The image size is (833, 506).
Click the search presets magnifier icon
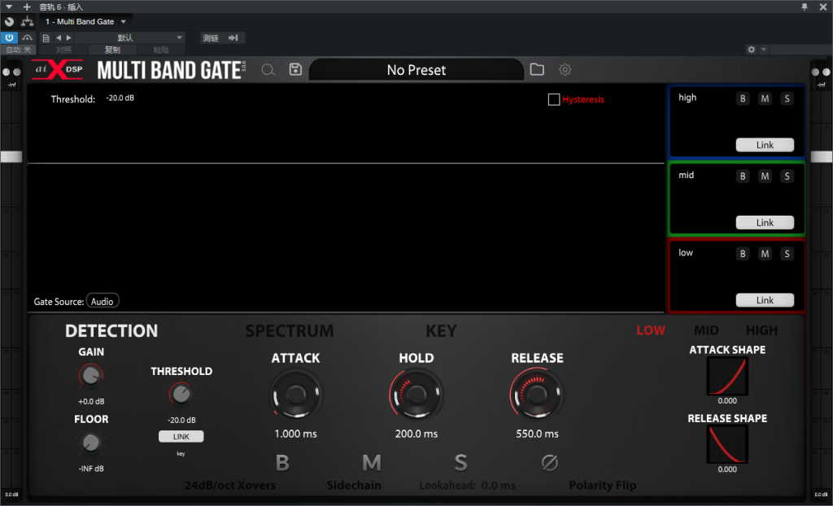click(268, 70)
